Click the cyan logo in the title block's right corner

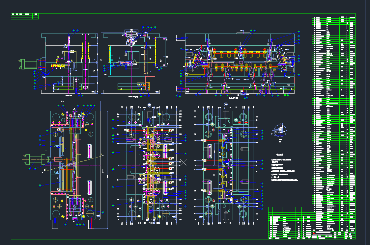coord(352,233)
